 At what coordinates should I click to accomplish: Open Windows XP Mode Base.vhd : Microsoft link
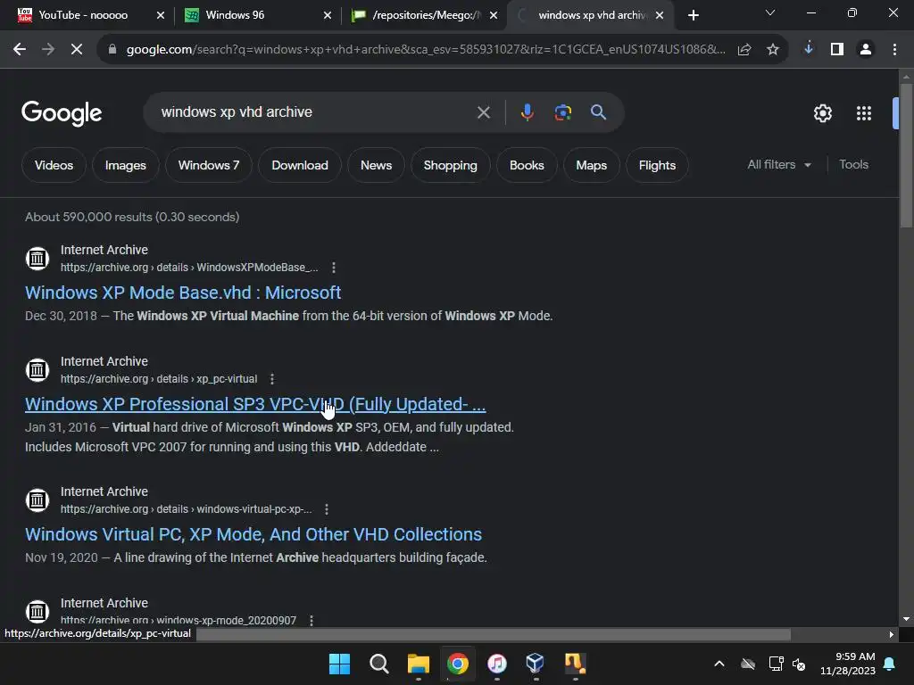coord(183,293)
